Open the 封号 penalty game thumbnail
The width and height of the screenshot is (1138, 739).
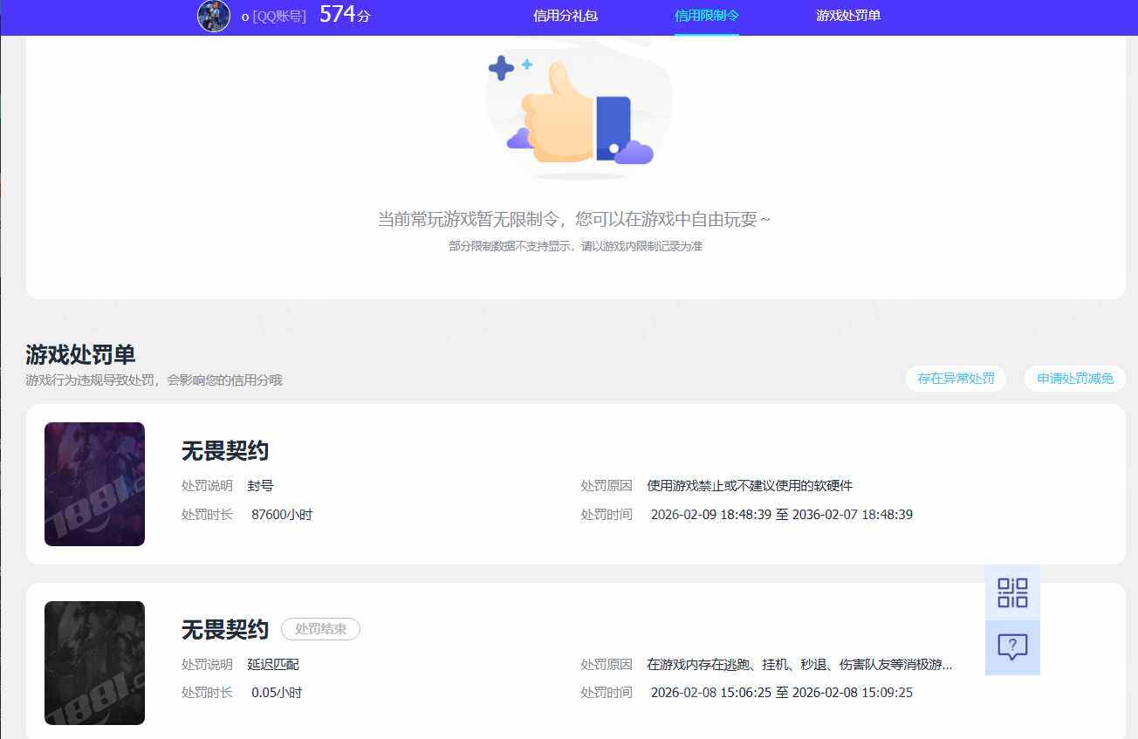[94, 484]
